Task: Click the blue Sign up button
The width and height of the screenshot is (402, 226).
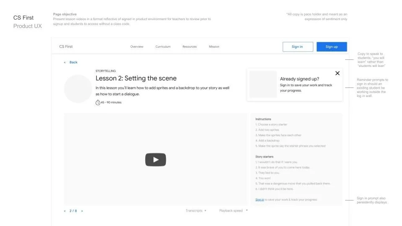Action: click(x=332, y=46)
